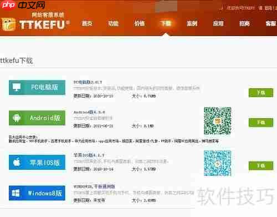Click the 网站客服系统 slogan above the logo
The image size is (277, 217).
(48, 15)
